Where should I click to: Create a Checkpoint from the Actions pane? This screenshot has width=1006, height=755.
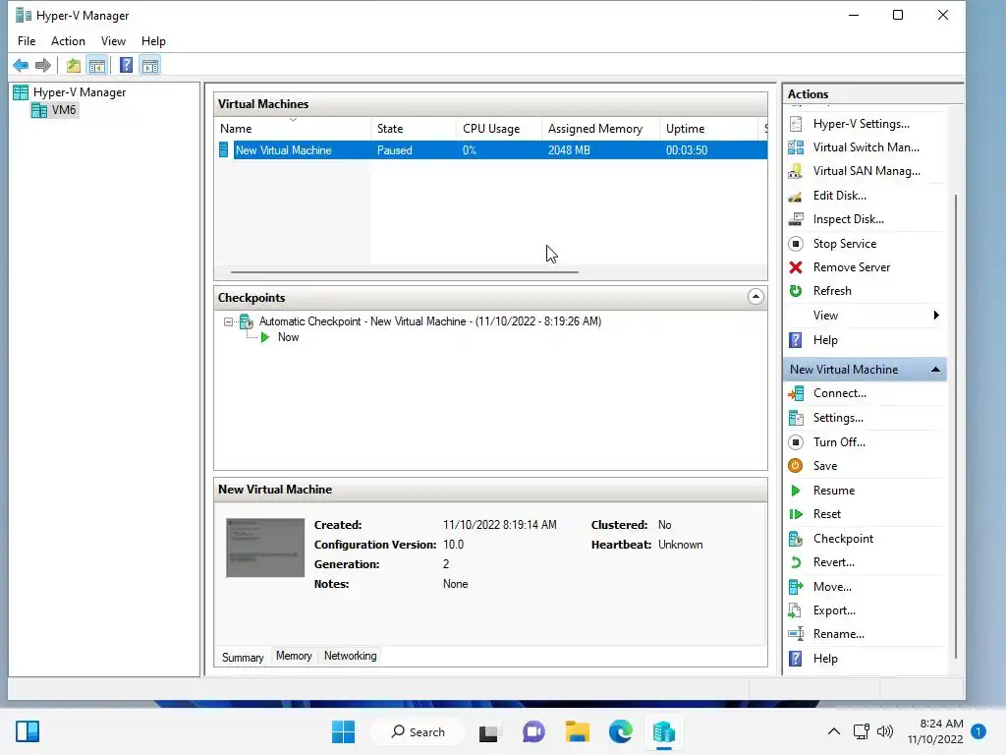tap(843, 538)
